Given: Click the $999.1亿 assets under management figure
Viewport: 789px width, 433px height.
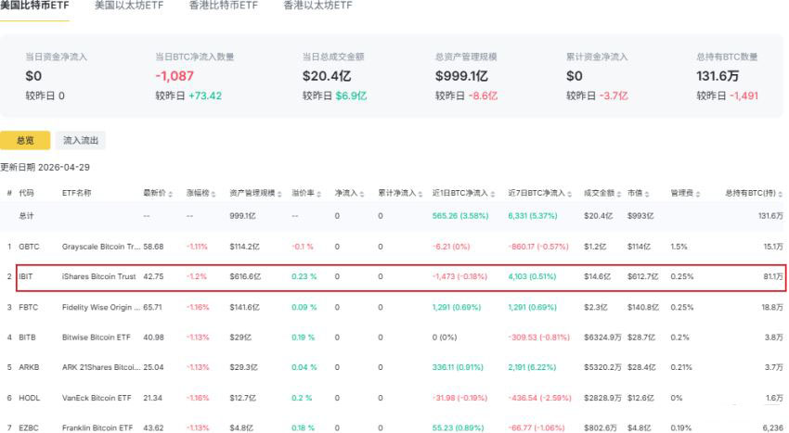Looking at the screenshot, I should click(x=461, y=76).
